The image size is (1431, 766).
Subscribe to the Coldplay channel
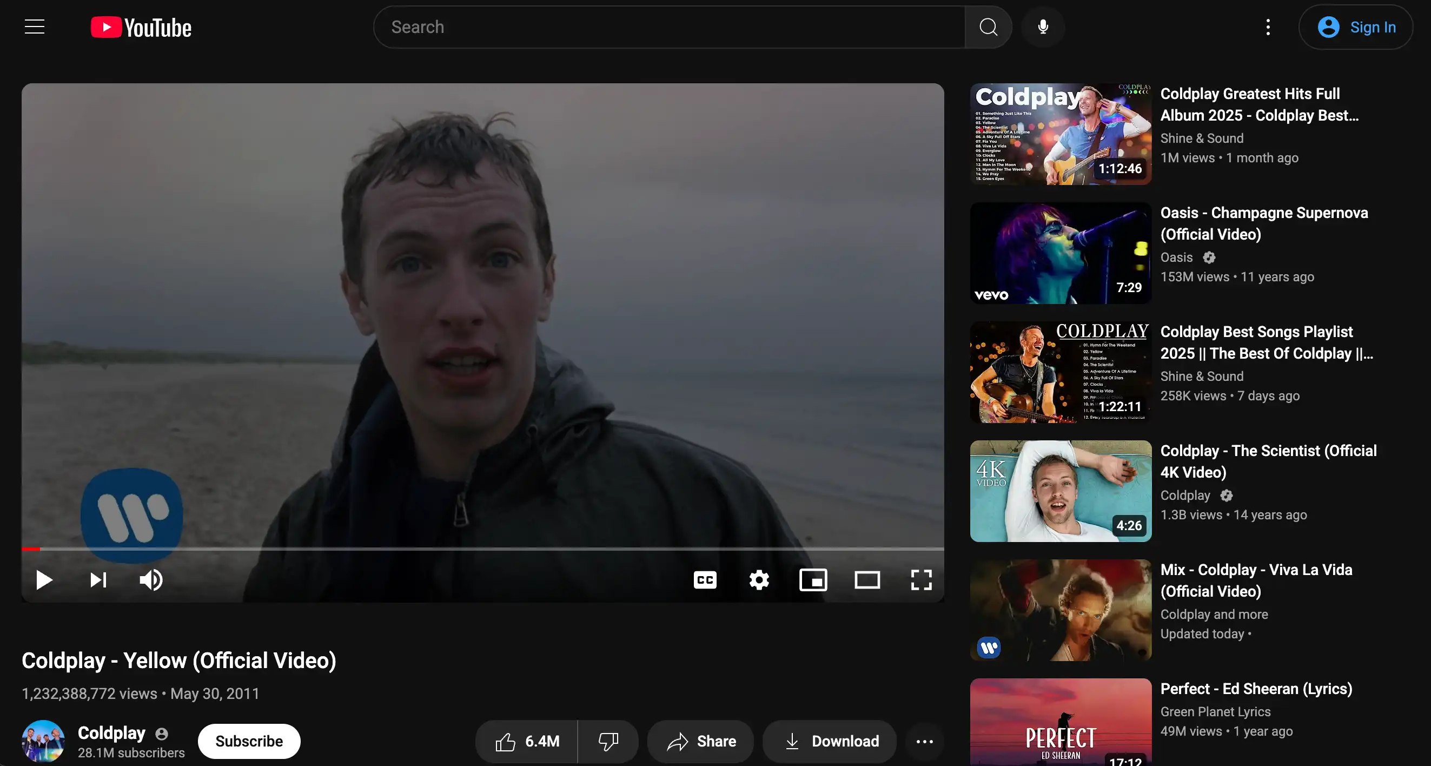coord(249,741)
